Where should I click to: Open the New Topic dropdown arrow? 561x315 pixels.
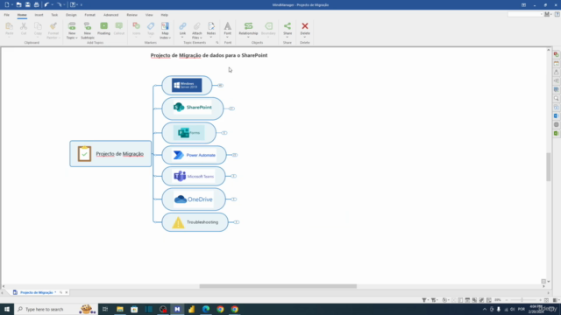(x=76, y=38)
